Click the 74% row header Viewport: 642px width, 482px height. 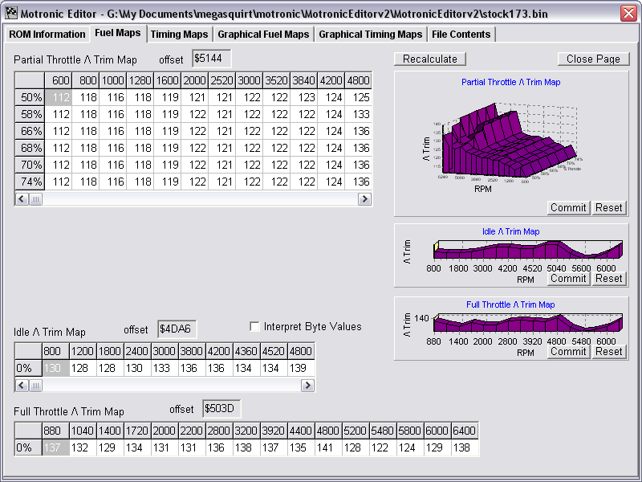[30, 182]
